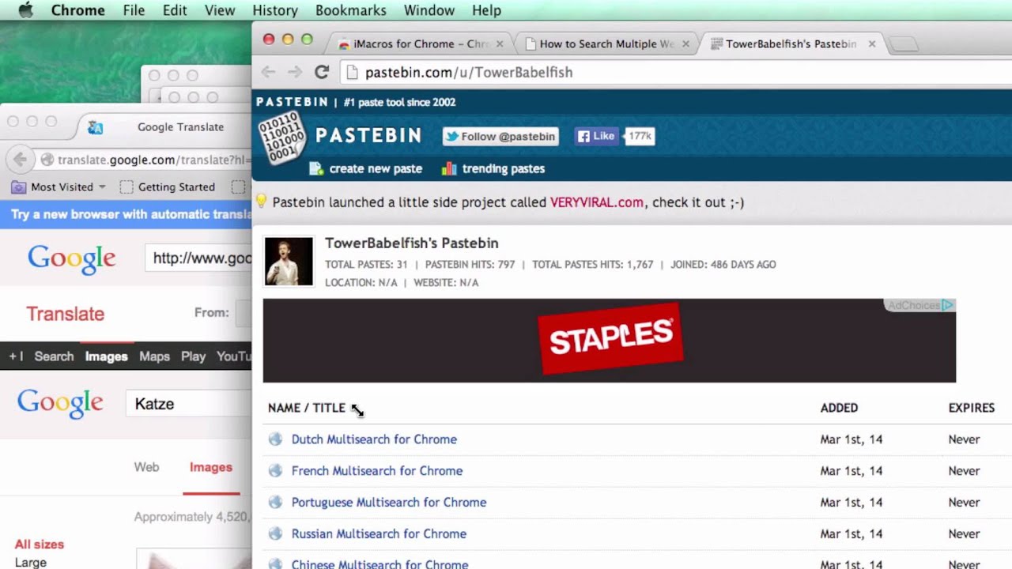Click Search in Google black bar

coord(54,356)
